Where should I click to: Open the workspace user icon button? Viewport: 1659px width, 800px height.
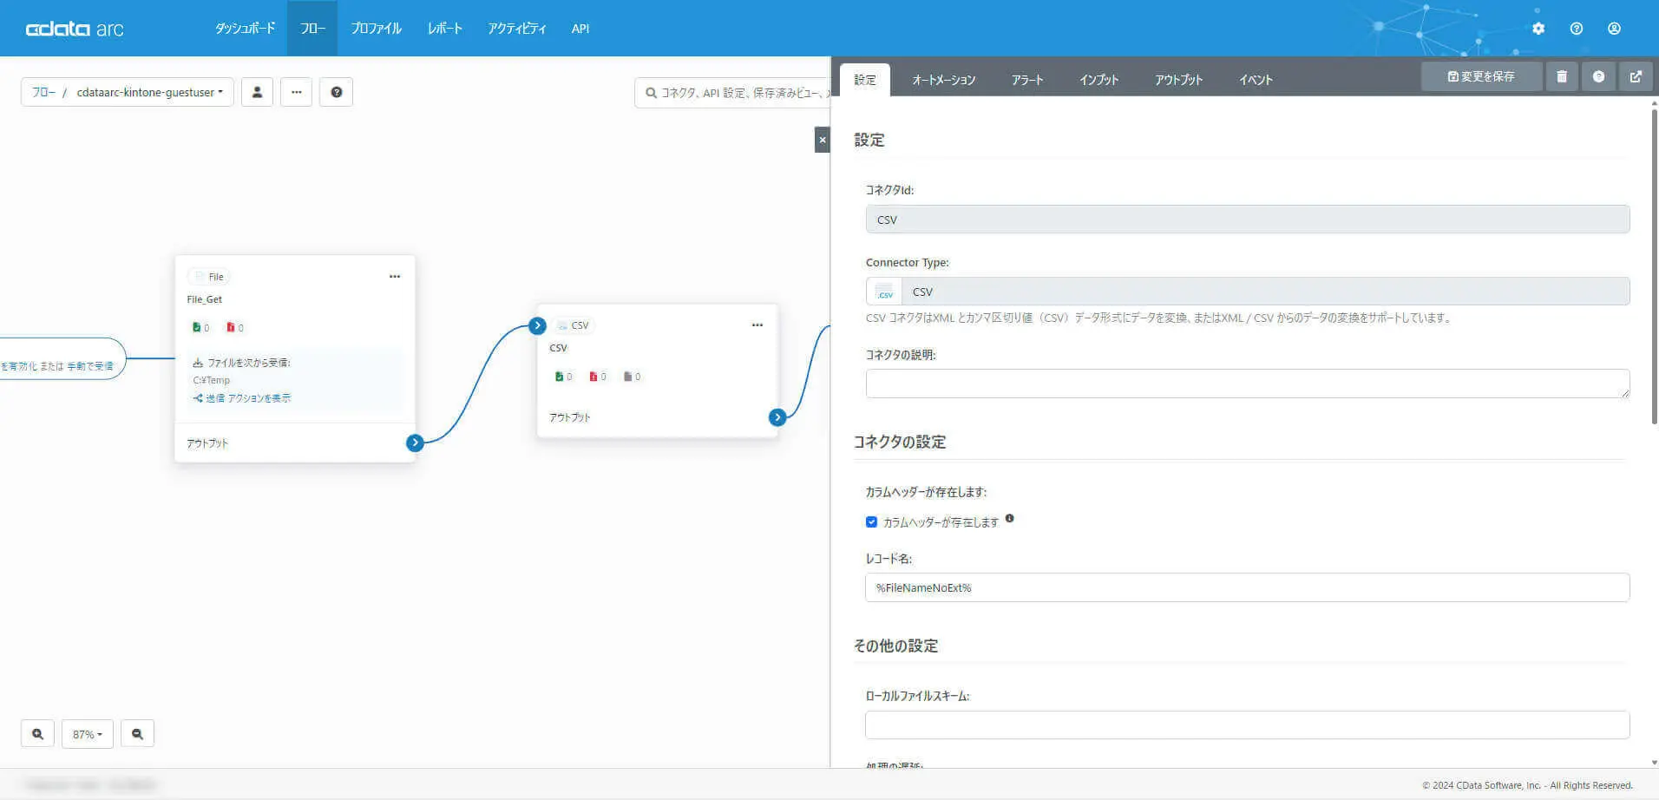(x=257, y=92)
